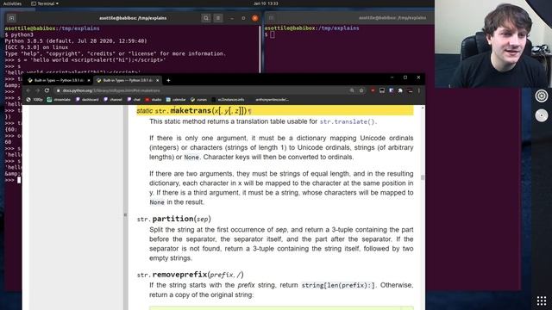Open the extensions puzzle icon
Screen dimensions: 552x310
[400, 90]
